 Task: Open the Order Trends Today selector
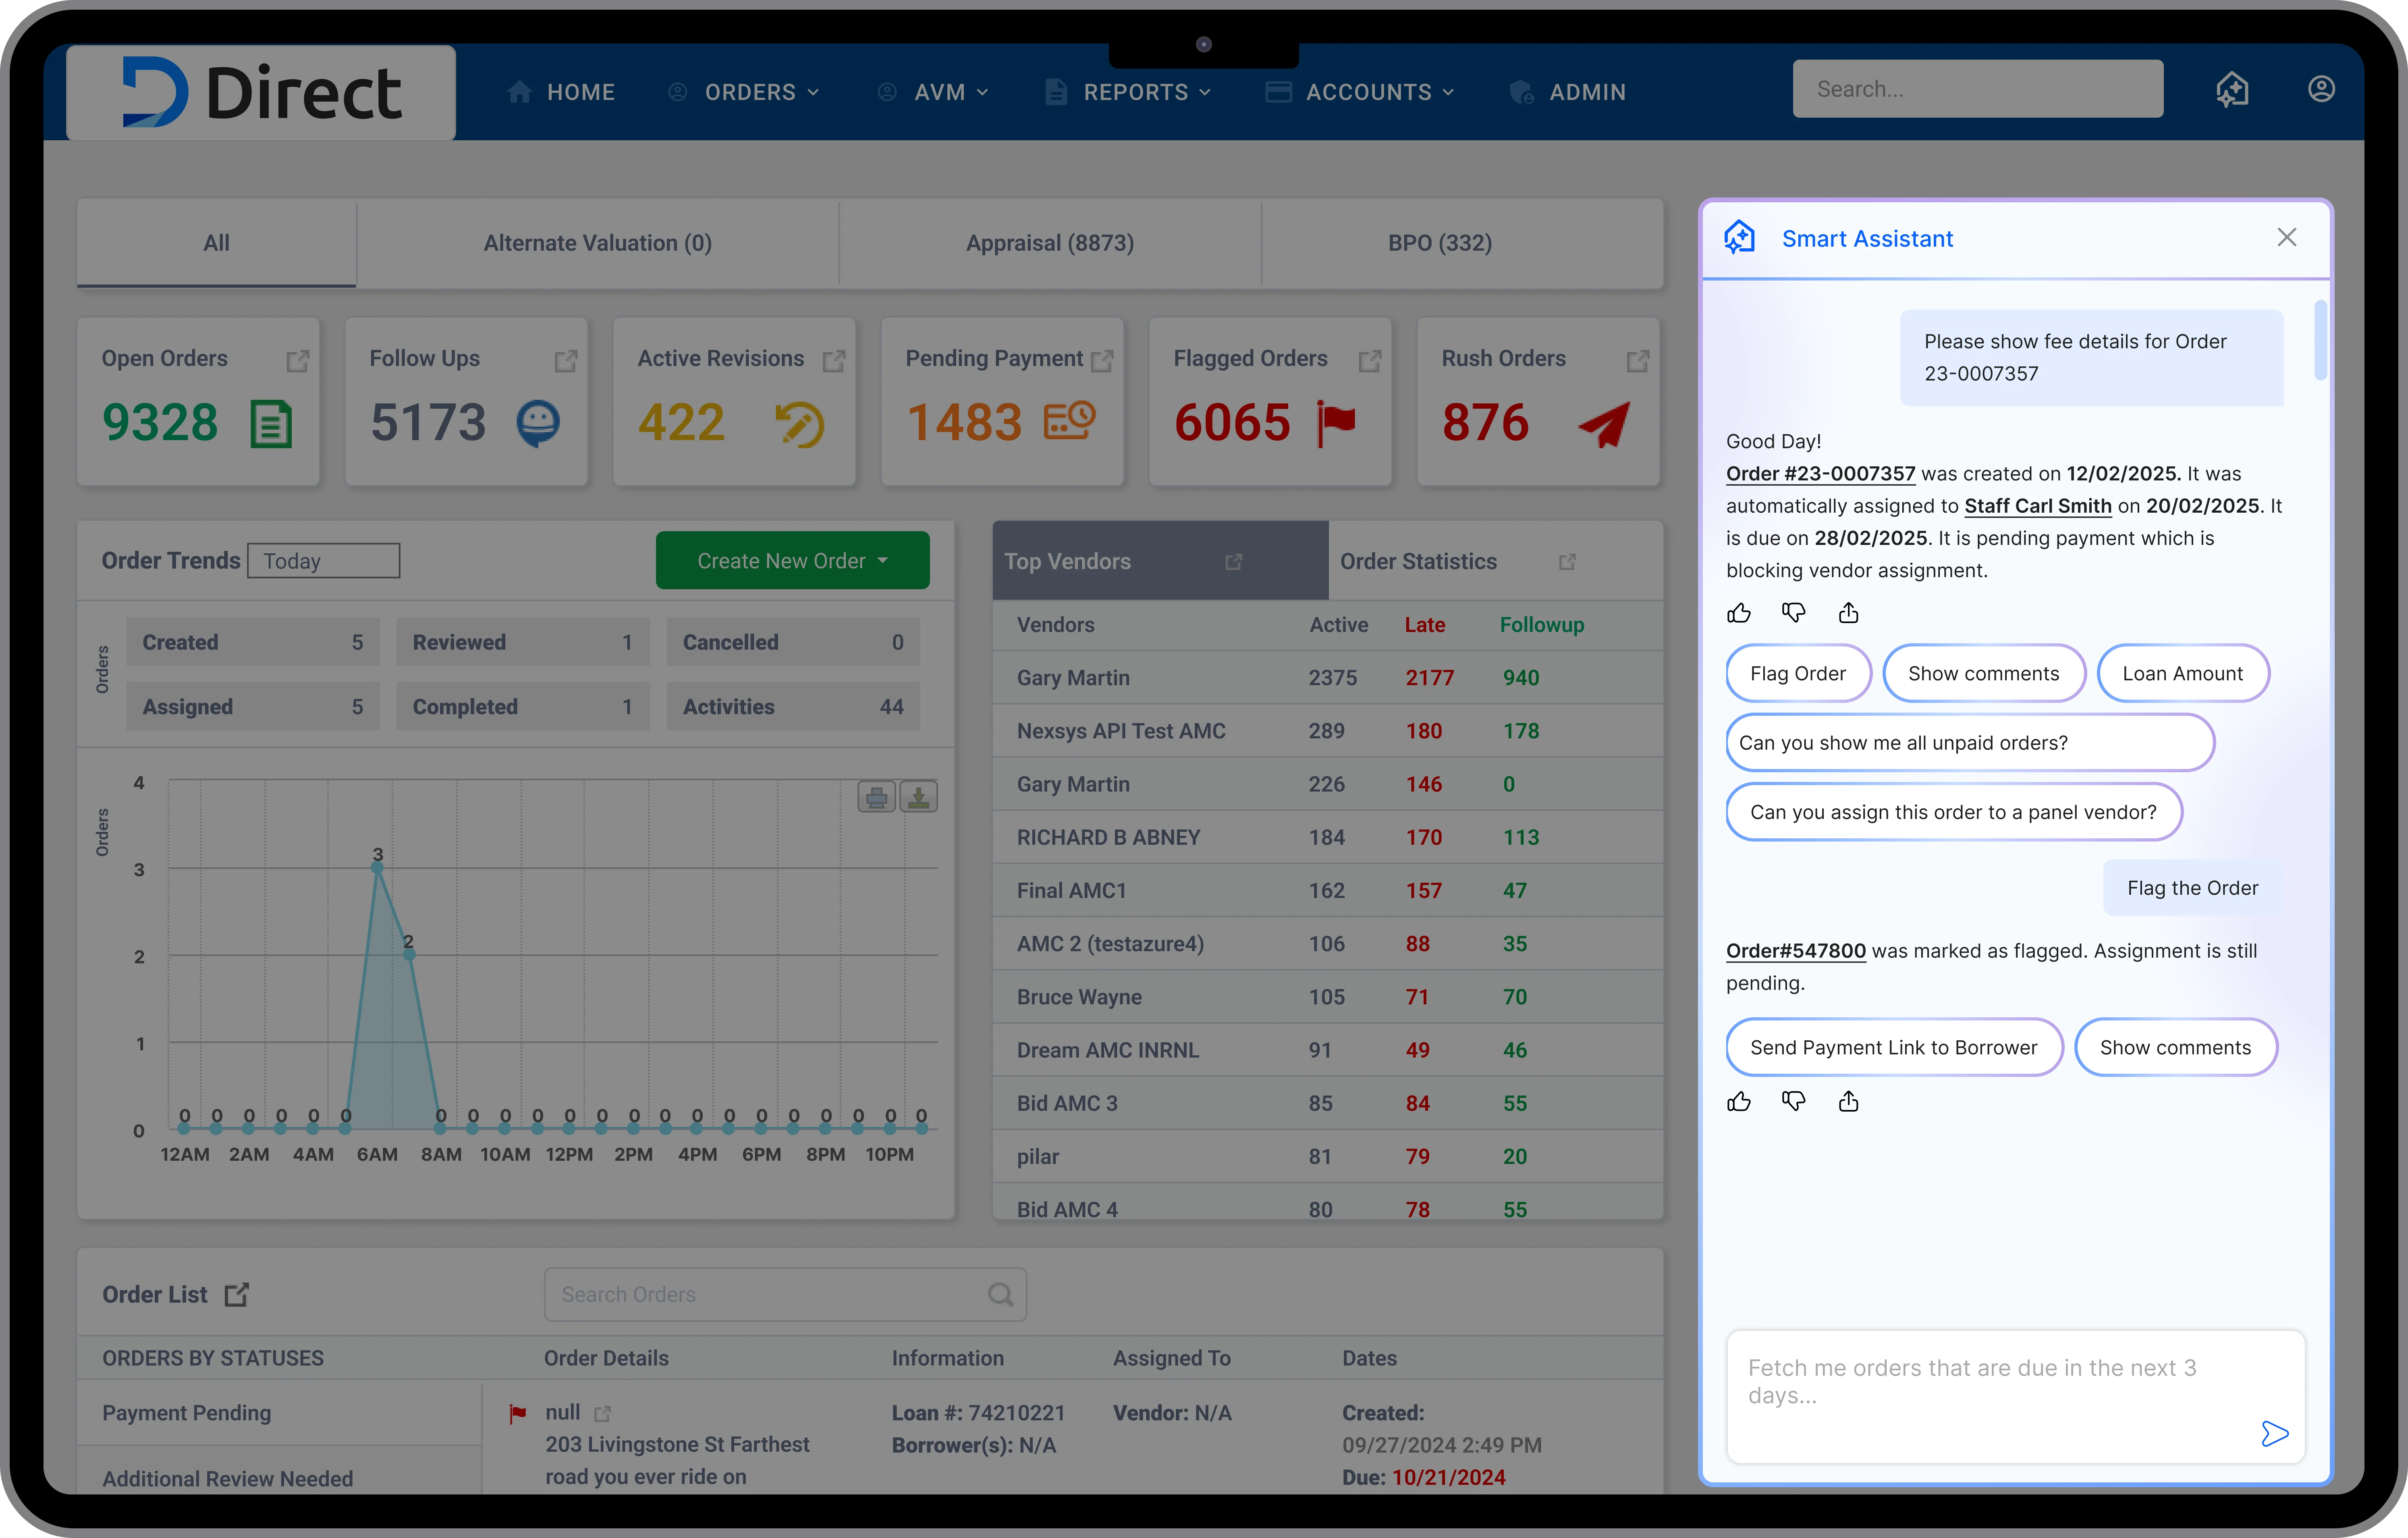tap(323, 561)
